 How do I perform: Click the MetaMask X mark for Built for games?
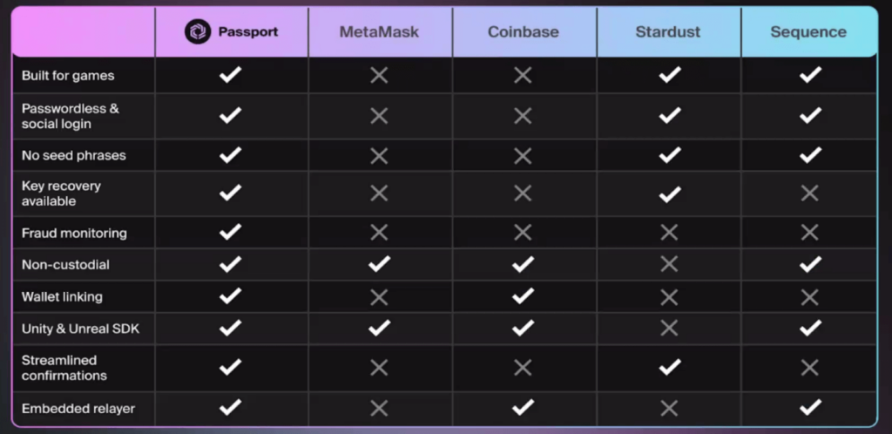click(379, 75)
